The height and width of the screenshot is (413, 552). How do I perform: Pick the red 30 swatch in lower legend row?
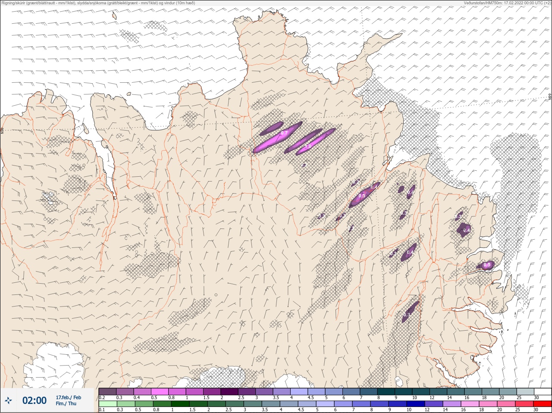click(x=543, y=404)
